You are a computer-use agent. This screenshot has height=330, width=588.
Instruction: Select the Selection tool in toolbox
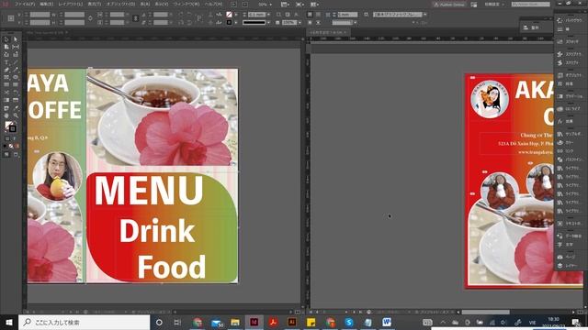tap(6, 38)
